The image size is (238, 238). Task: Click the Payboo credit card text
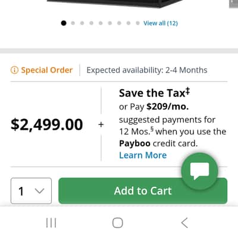158,143
